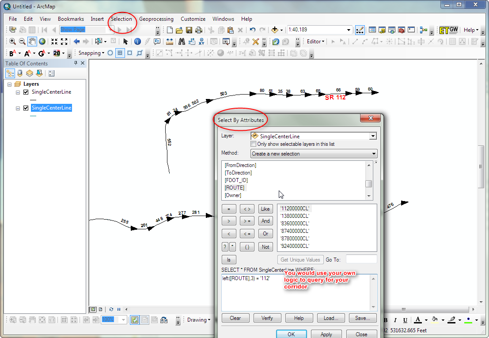Toggle Edge Snapping icon

(x=140, y=53)
